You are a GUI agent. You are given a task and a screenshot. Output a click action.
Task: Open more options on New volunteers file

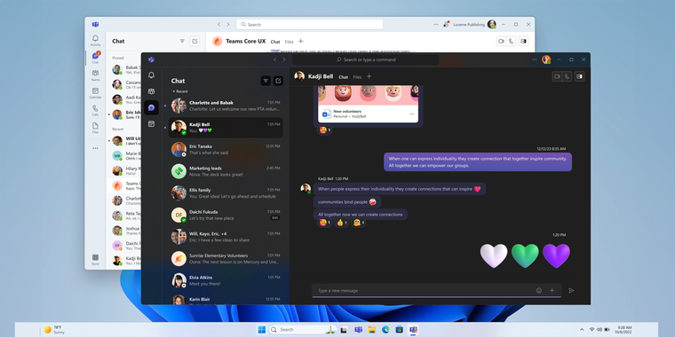411,114
